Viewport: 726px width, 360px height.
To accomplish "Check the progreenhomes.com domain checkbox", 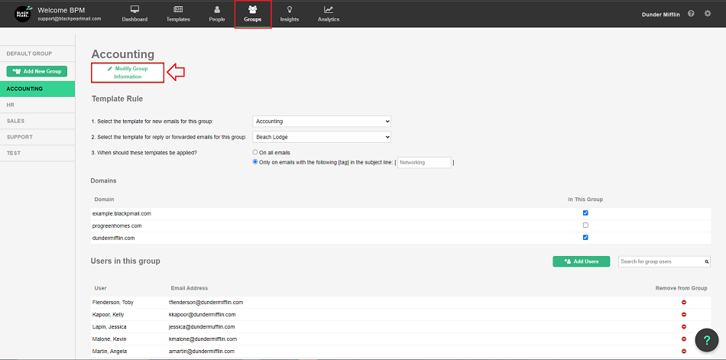I will 585,225.
